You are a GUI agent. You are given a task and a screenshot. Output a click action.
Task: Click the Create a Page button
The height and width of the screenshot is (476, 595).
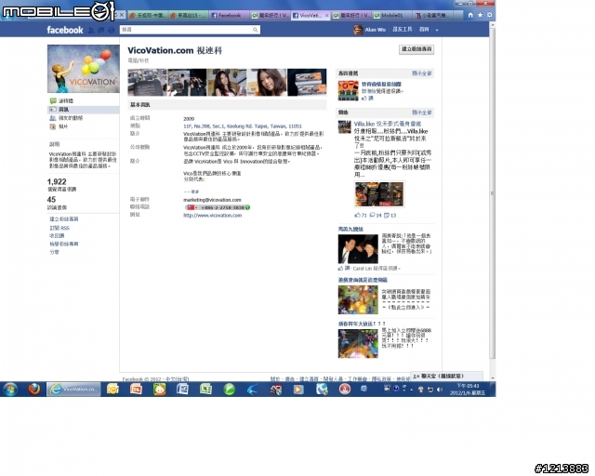coord(416,49)
